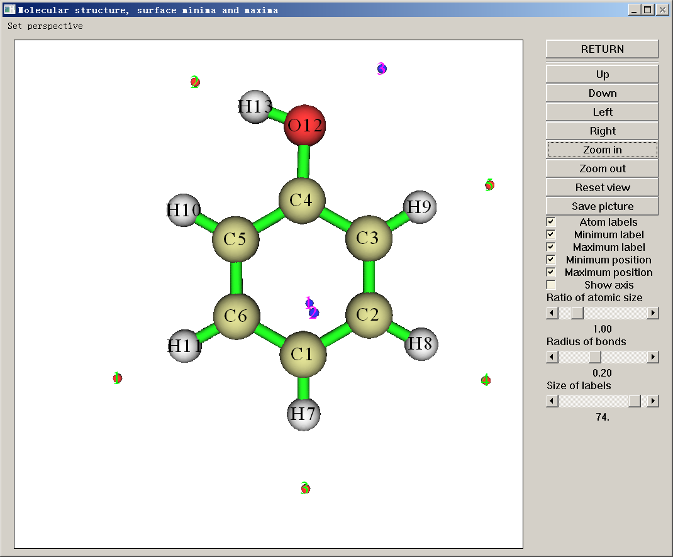
Task: Click the RETURN button
Action: click(x=602, y=49)
